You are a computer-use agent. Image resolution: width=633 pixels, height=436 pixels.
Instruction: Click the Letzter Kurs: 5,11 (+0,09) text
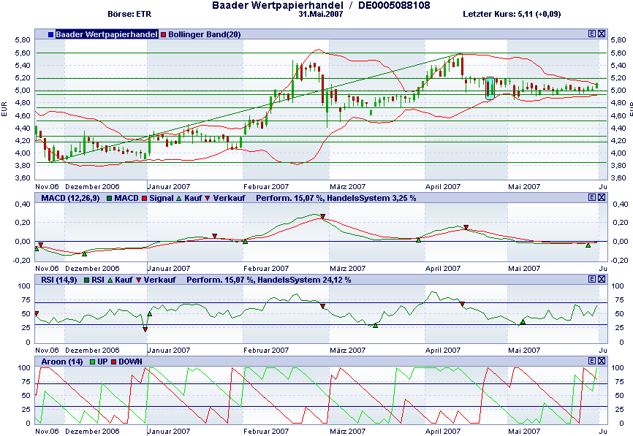[x=512, y=14]
